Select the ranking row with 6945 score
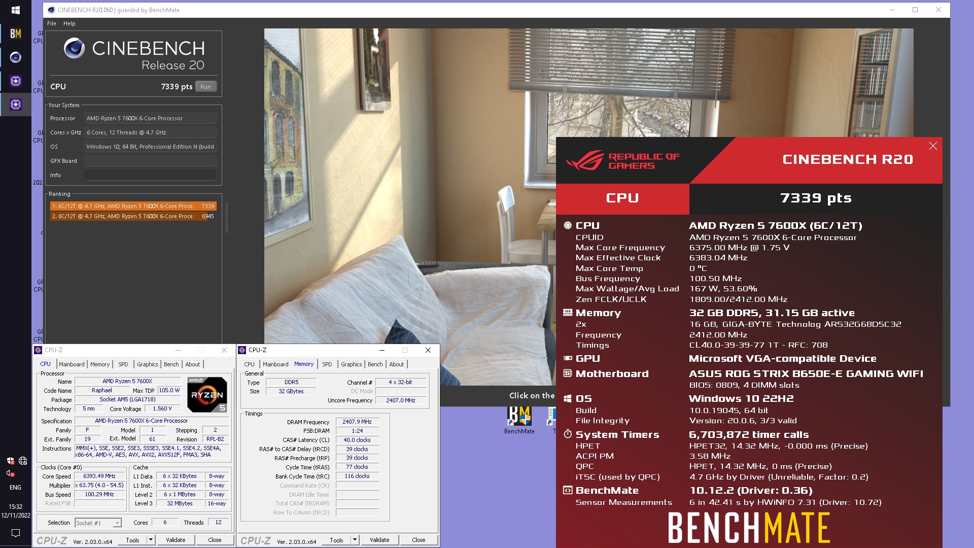Screen dimensions: 974x548 pyautogui.click(x=133, y=216)
